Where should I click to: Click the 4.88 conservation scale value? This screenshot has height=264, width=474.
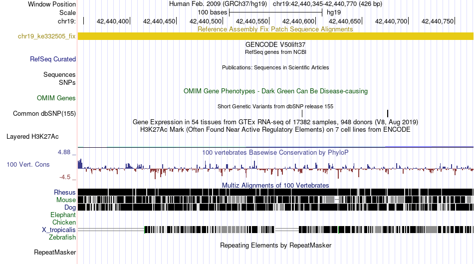(64, 152)
